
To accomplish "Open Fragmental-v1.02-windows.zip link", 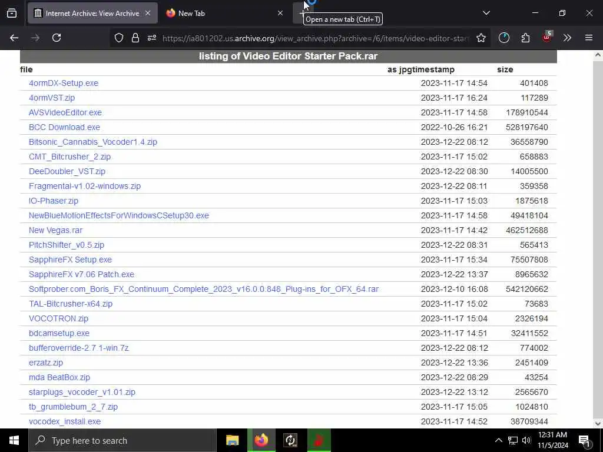I will [85, 186].
